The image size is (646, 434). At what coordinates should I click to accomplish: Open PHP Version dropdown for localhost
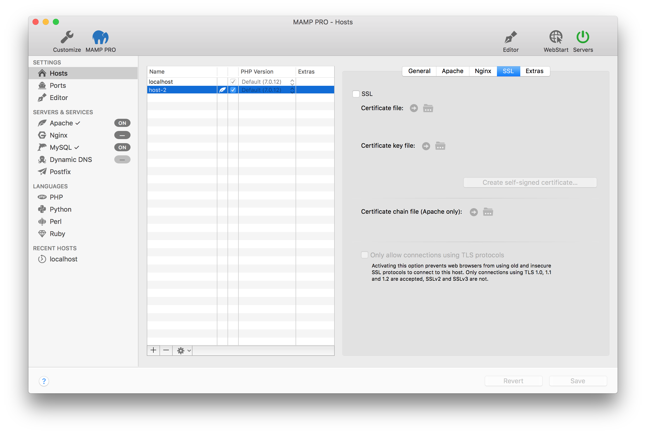267,82
